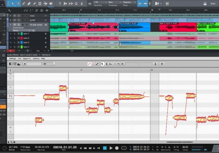Click the Start button at top right
219x153 pixels.
(x=213, y=4)
